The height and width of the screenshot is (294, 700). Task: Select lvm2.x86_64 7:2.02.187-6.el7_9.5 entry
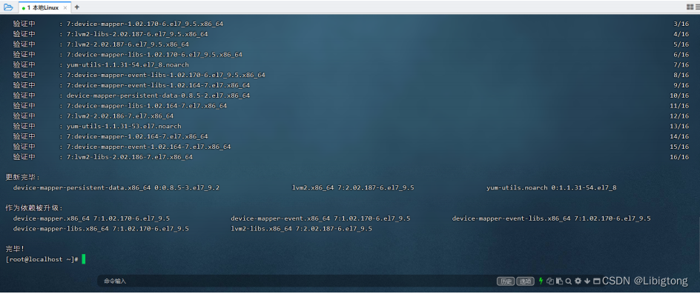point(353,188)
